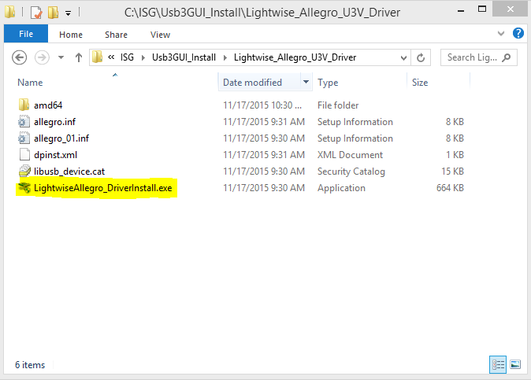The width and height of the screenshot is (531, 380).
Task: Click the File folder type cell
Action: [x=338, y=105]
